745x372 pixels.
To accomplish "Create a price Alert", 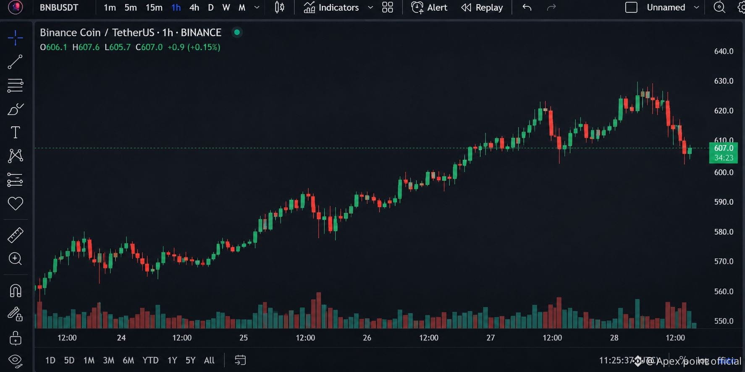I will click(x=429, y=8).
